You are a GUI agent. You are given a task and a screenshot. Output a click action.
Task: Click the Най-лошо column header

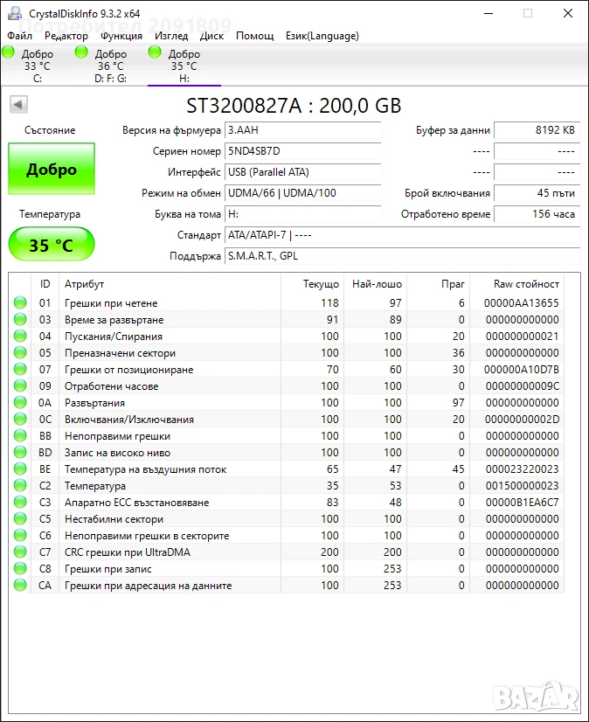(376, 283)
